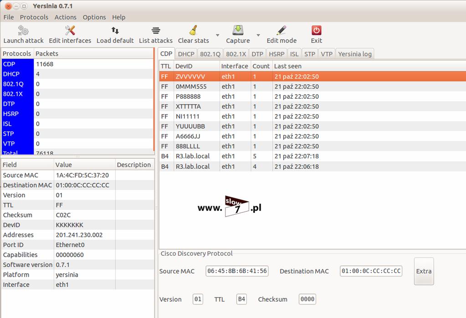This screenshot has height=318, width=466.
Task: Select R3.lab.local row with count 5
Action: [x=312, y=156]
